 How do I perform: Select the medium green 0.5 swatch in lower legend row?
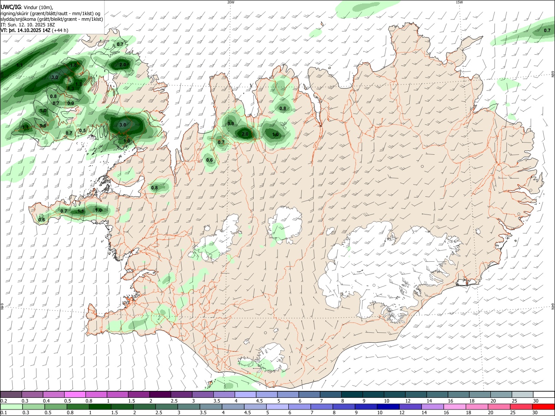click(56, 406)
